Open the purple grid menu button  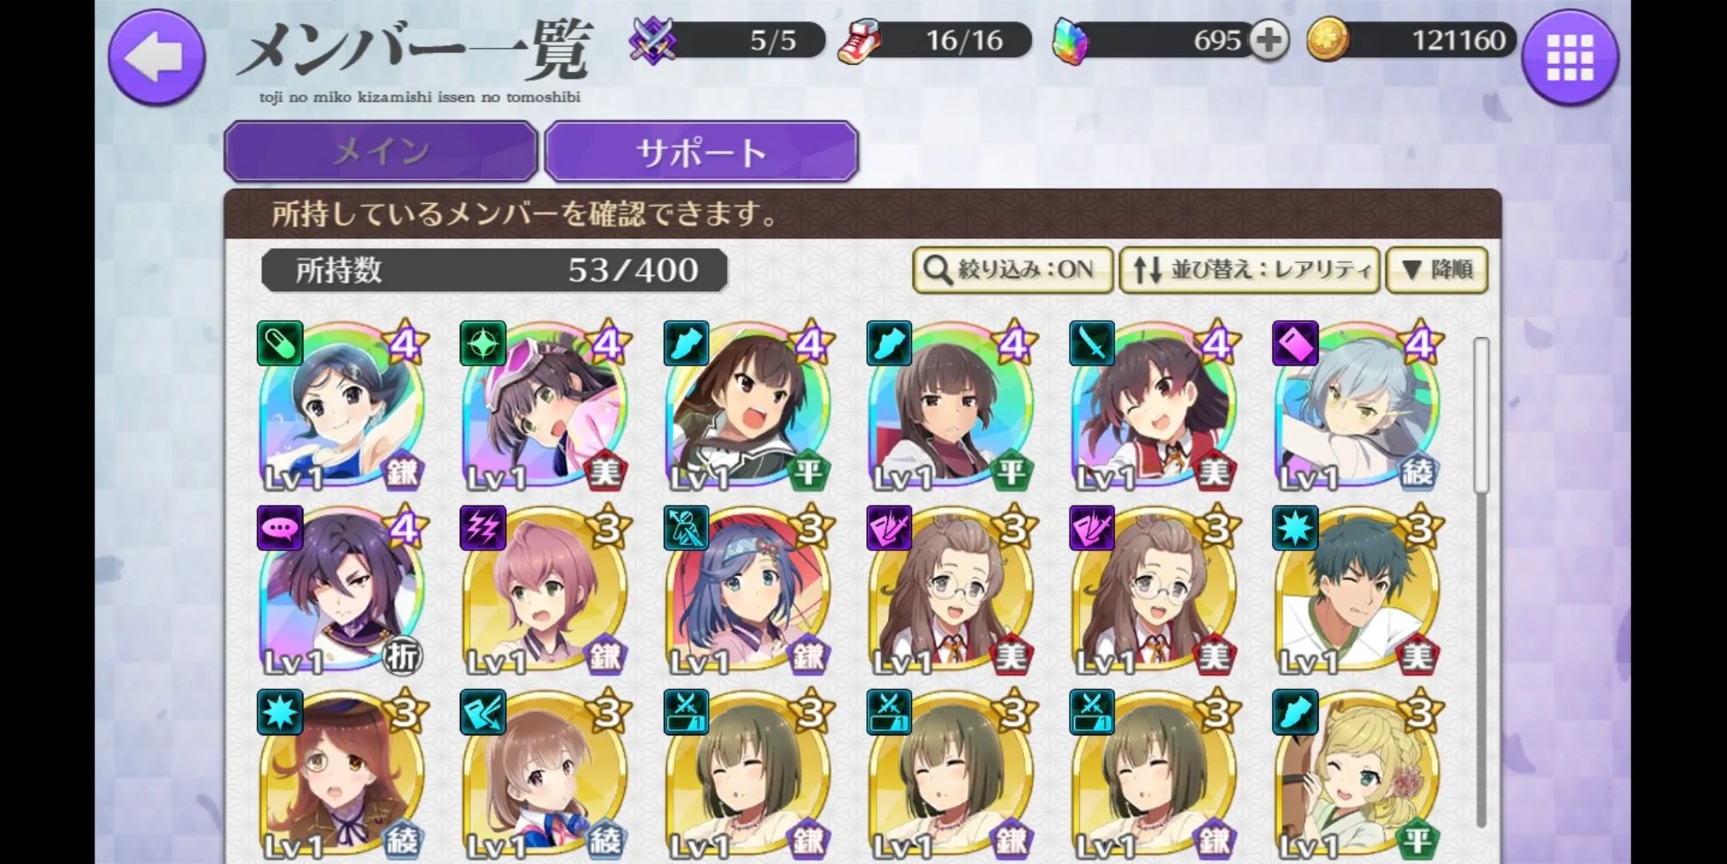click(1569, 56)
